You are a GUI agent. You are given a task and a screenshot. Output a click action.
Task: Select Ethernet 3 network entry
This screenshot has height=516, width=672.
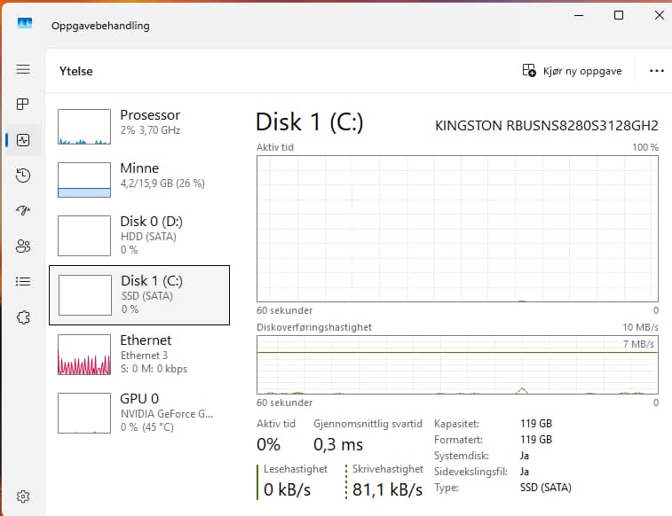point(139,355)
